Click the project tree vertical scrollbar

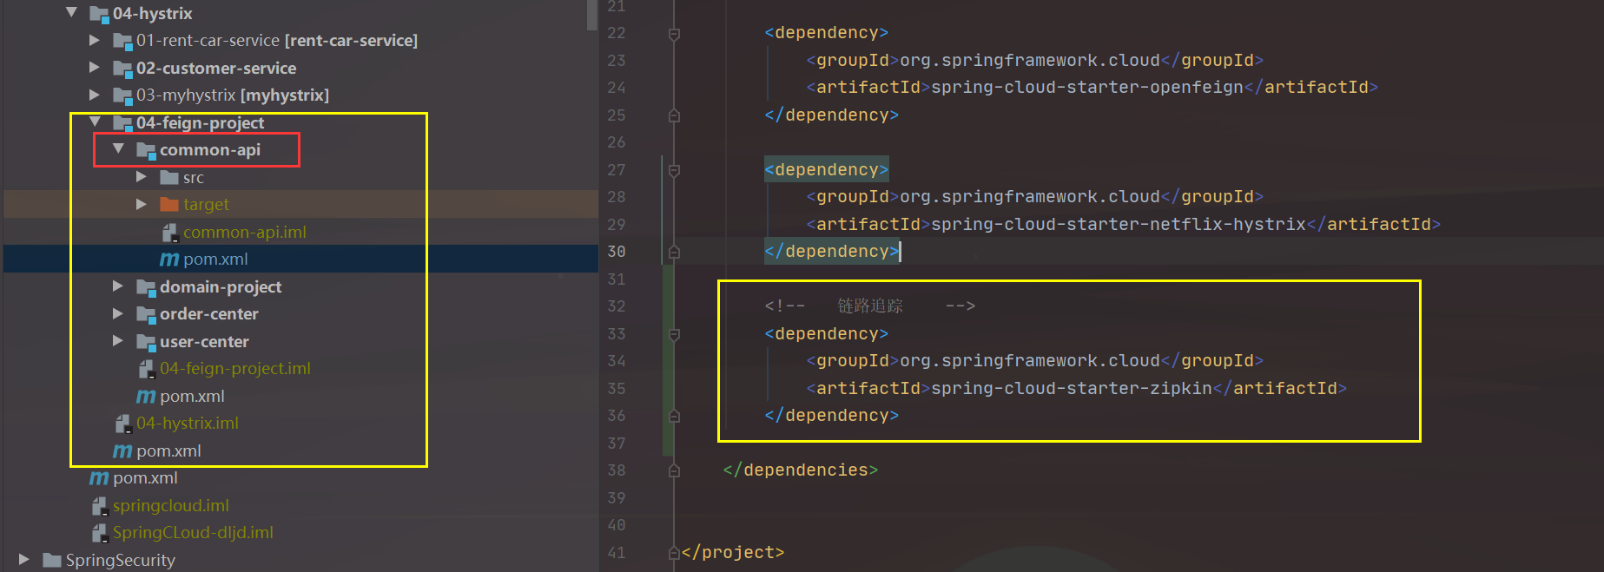[592, 15]
